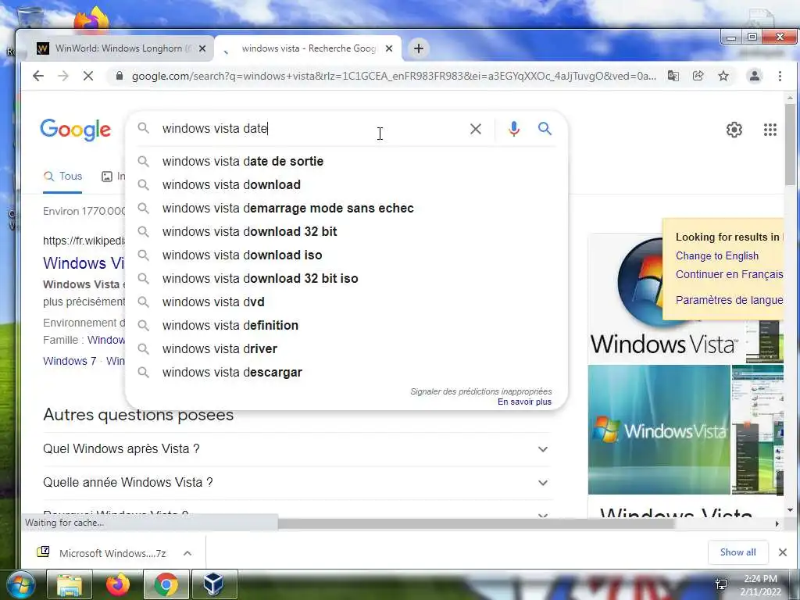Choose suggestion windows vista date de sortie
This screenshot has height=600, width=800.
coord(346,161)
